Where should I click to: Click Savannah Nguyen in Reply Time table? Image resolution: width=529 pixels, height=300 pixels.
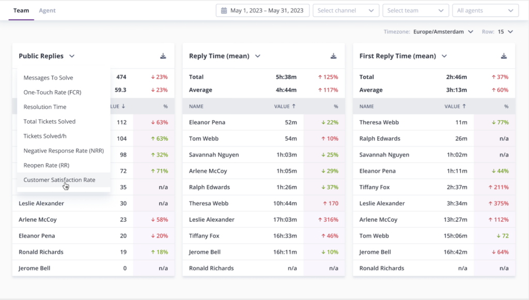(x=214, y=155)
